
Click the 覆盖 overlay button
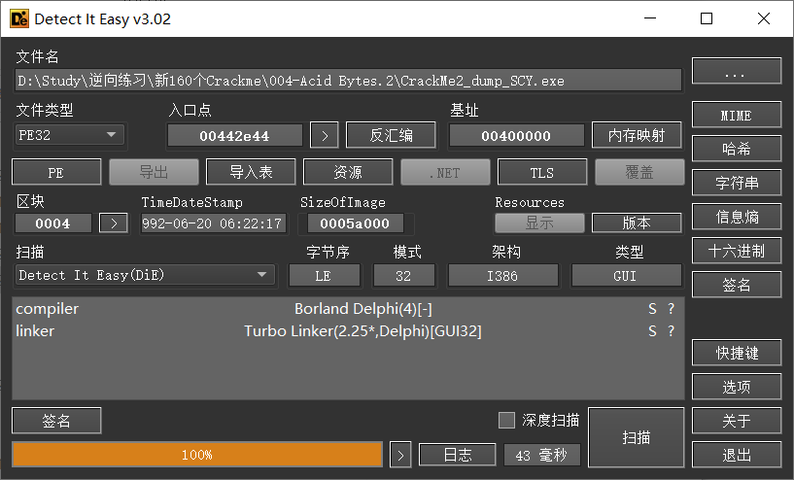click(639, 172)
